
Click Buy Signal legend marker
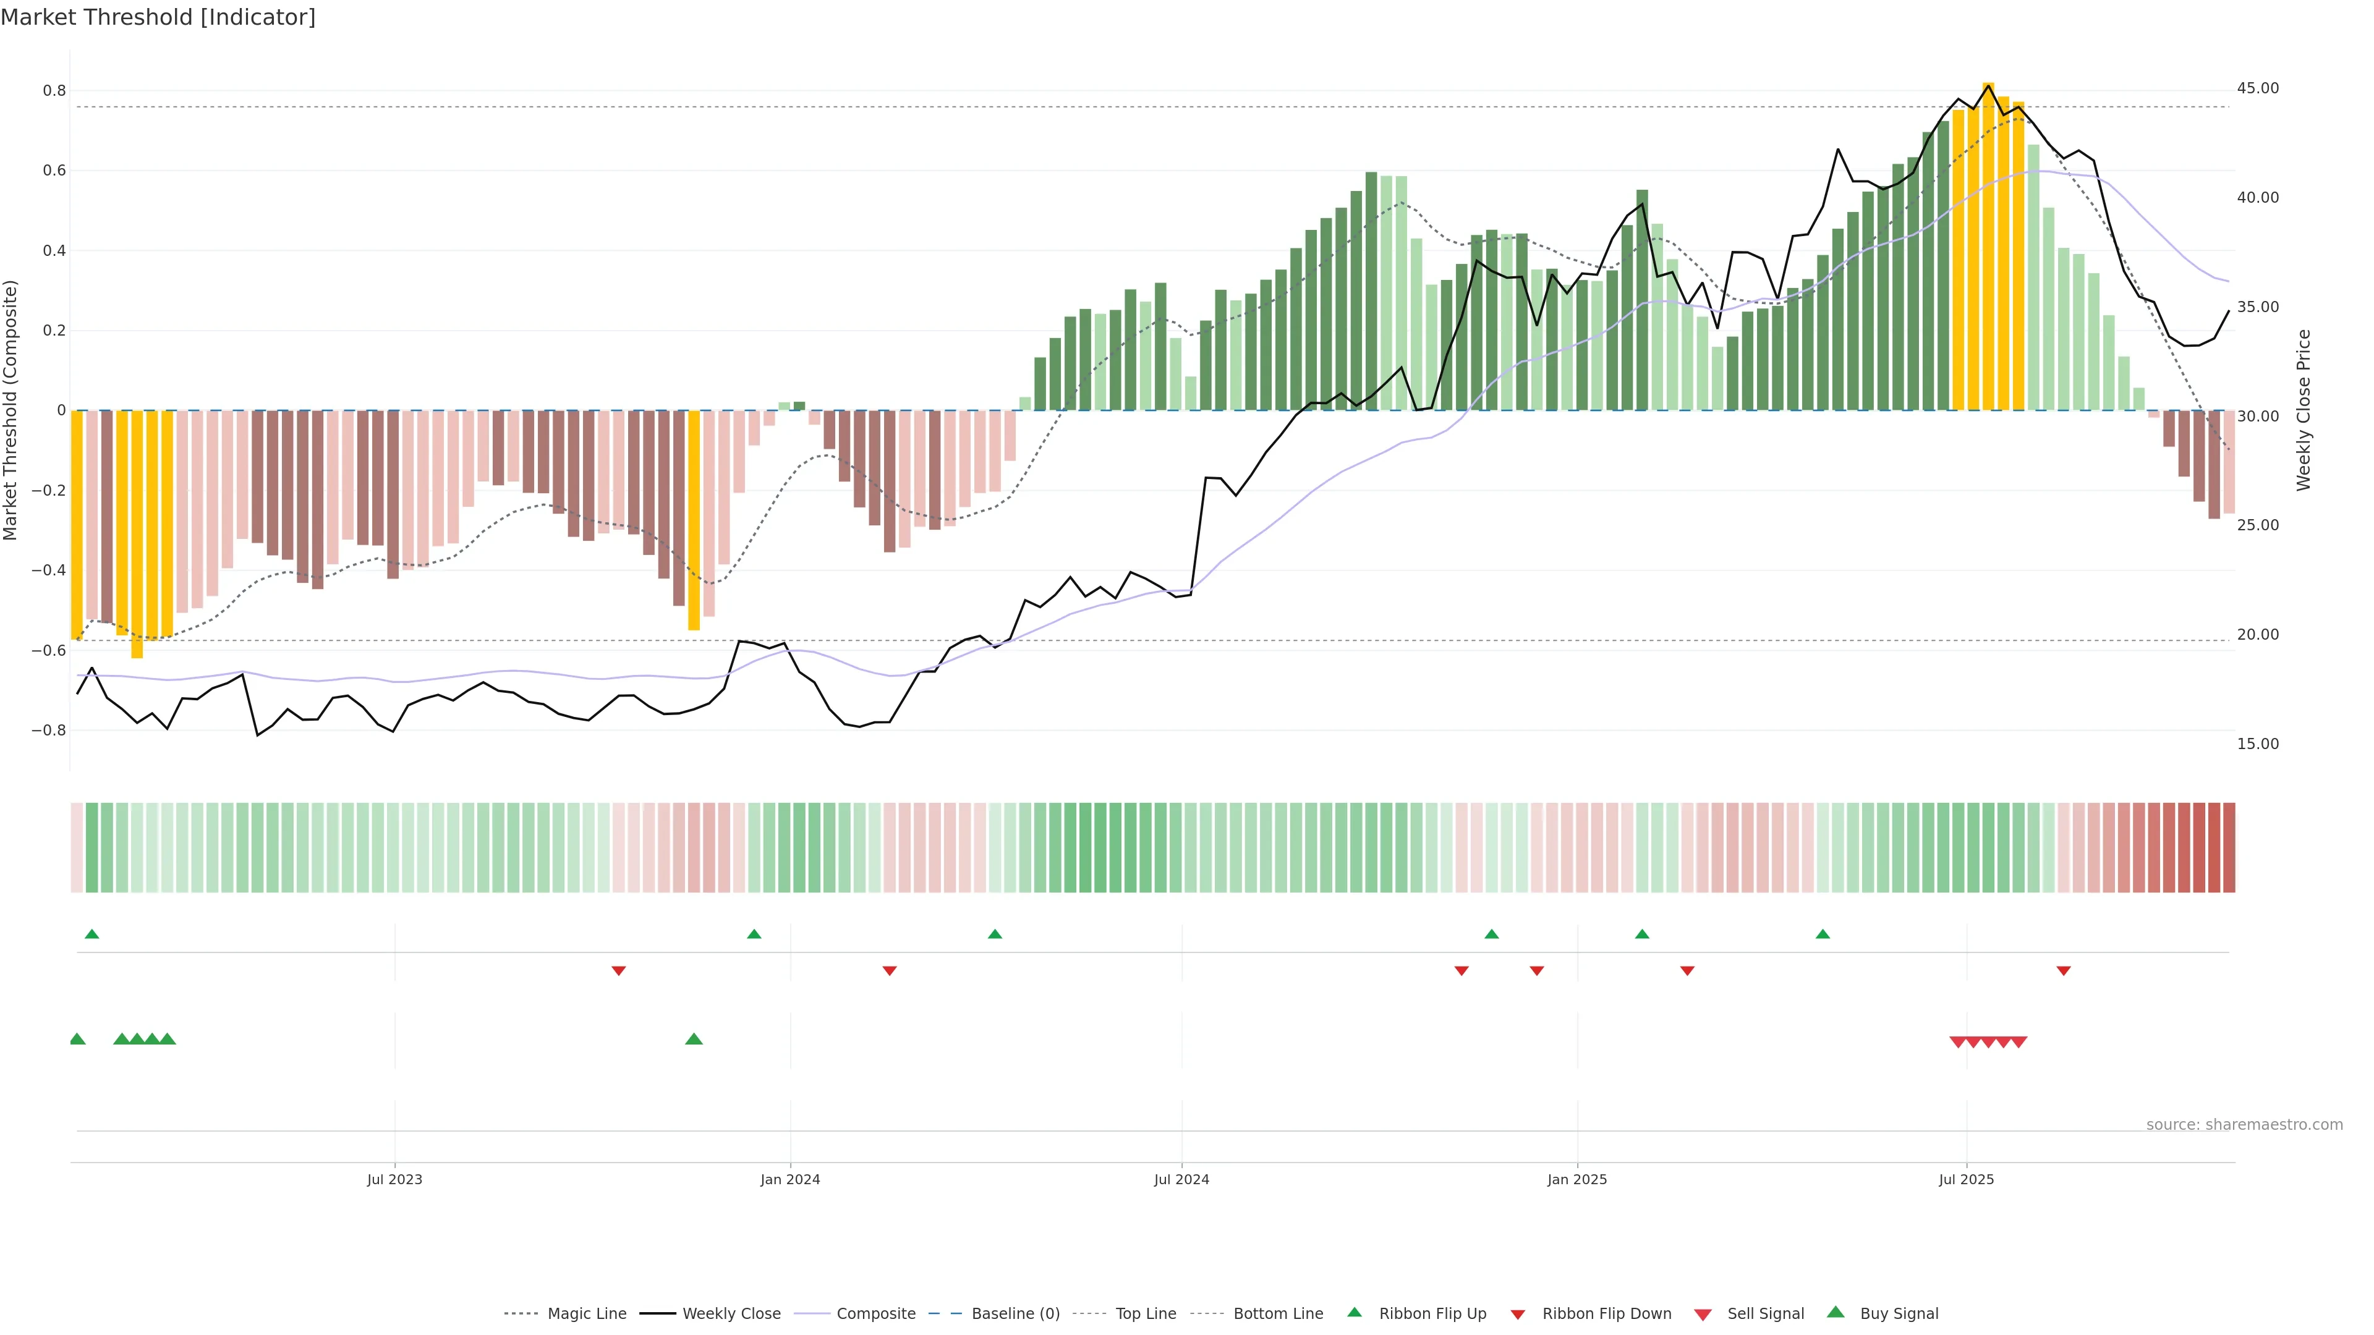coord(1836,1312)
